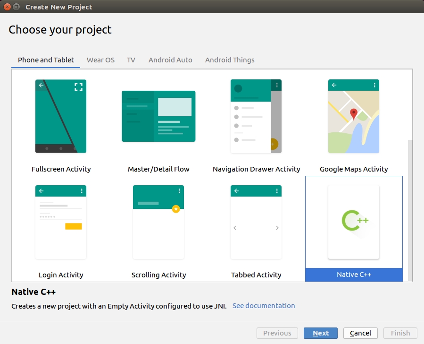Switch to the Phone and Tablet tab

[46, 60]
